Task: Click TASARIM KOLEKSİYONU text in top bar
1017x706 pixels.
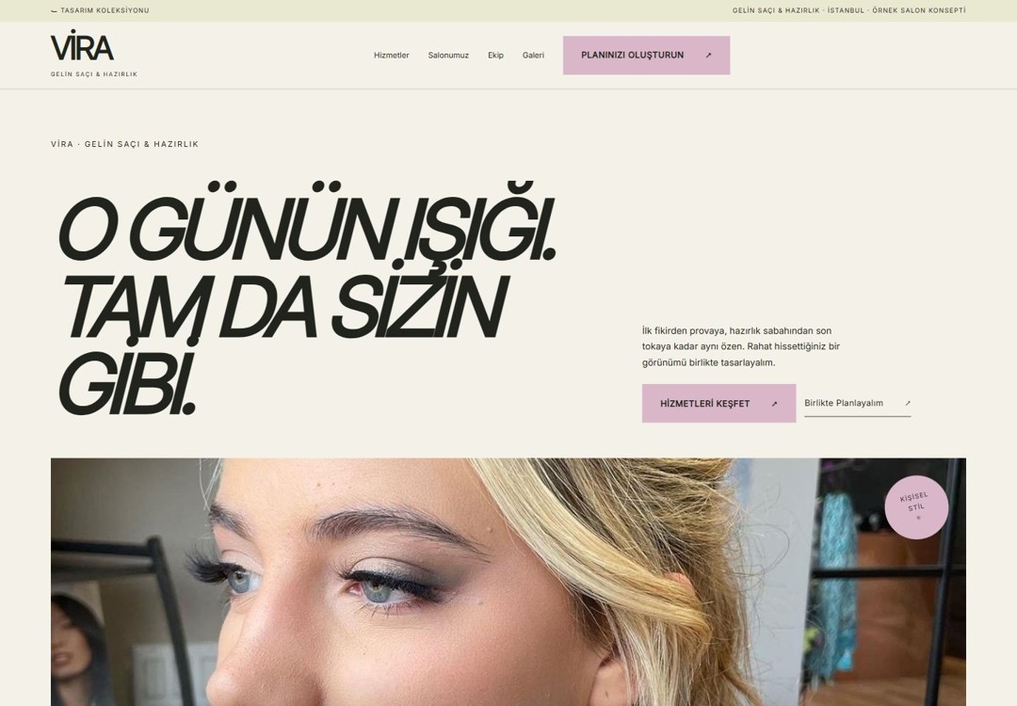Action: (x=105, y=10)
